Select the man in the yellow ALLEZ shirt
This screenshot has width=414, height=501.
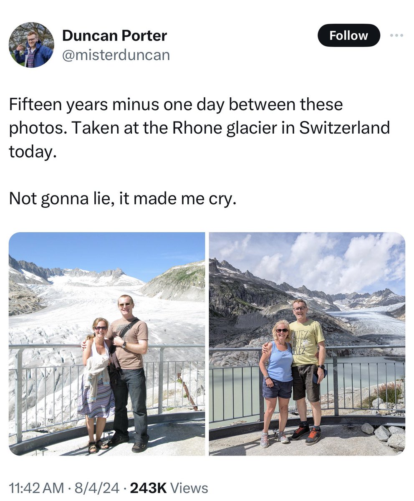[x=307, y=372]
